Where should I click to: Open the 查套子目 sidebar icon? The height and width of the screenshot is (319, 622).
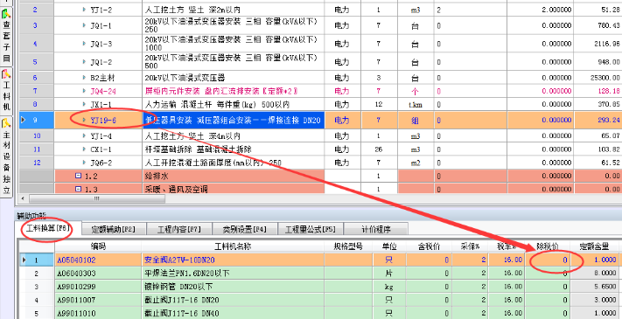(x=6, y=36)
